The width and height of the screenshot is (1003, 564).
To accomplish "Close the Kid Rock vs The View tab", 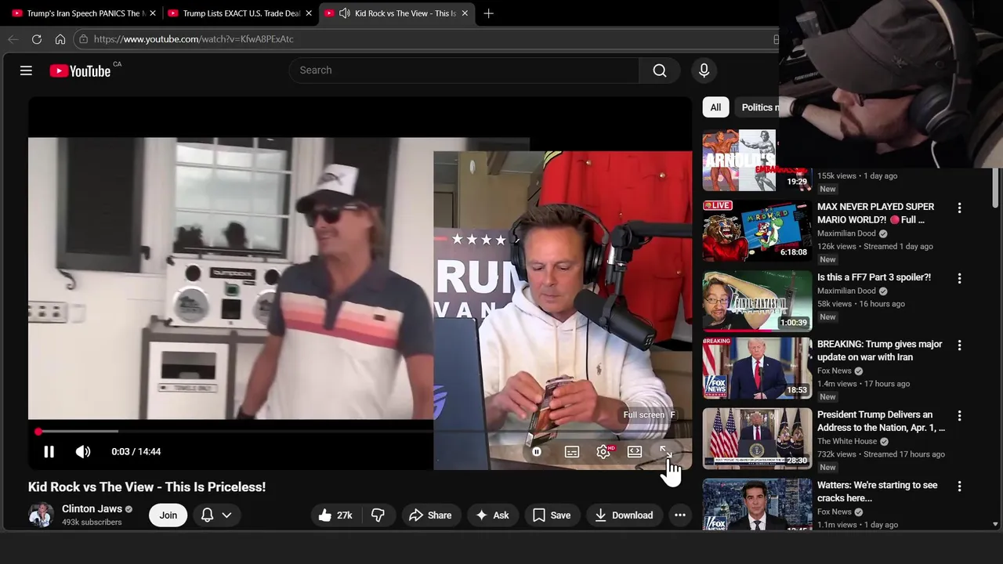I will click(465, 13).
